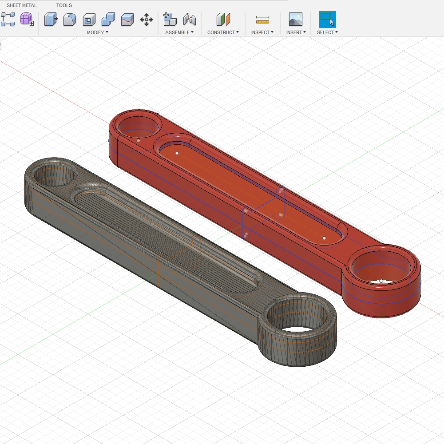Click the Insert image icon
This screenshot has width=444, height=444.
pyautogui.click(x=296, y=20)
